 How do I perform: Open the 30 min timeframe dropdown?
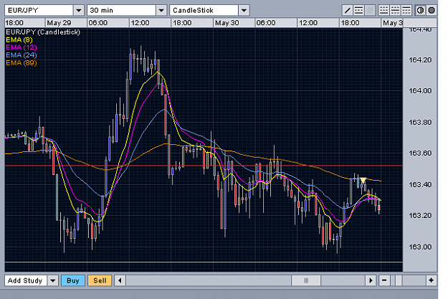click(x=161, y=11)
